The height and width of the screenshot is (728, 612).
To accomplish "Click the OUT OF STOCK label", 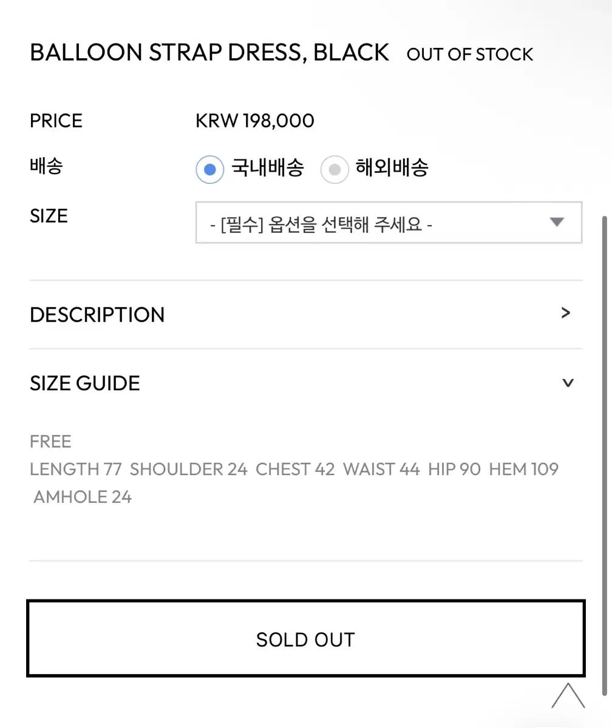I will [x=470, y=55].
